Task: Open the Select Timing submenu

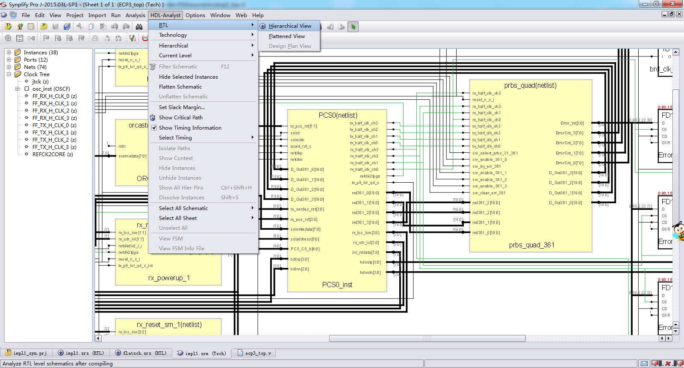Action: pyautogui.click(x=203, y=138)
